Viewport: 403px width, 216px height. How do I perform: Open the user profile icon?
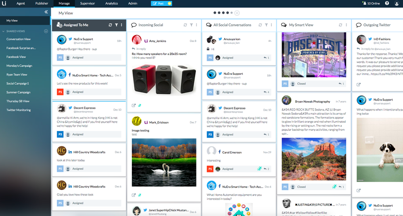[x=397, y=3]
